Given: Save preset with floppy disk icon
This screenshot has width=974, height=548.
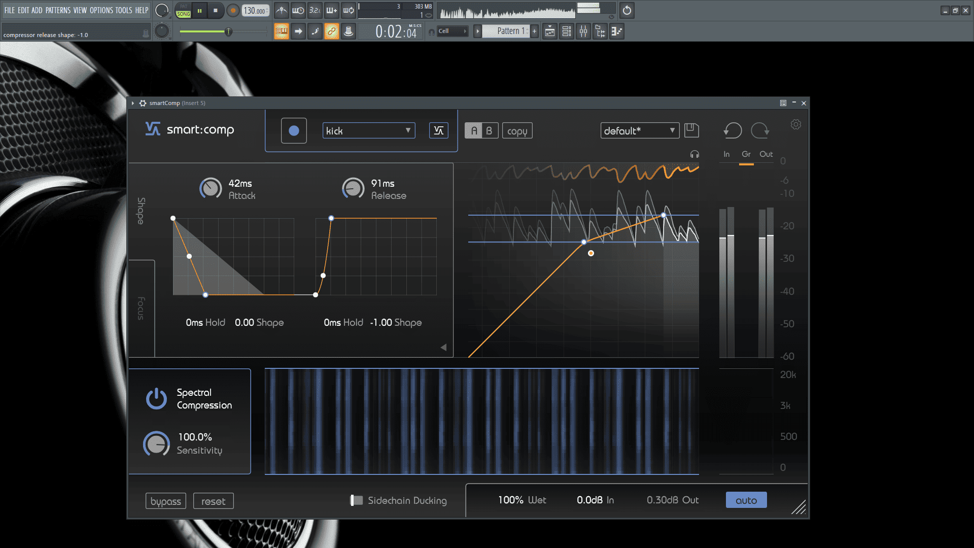Looking at the screenshot, I should tap(691, 130).
